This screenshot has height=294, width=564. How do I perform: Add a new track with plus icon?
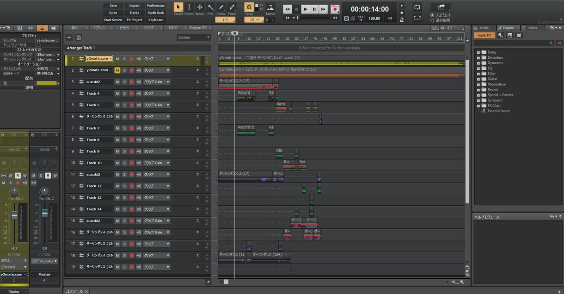(x=69, y=37)
